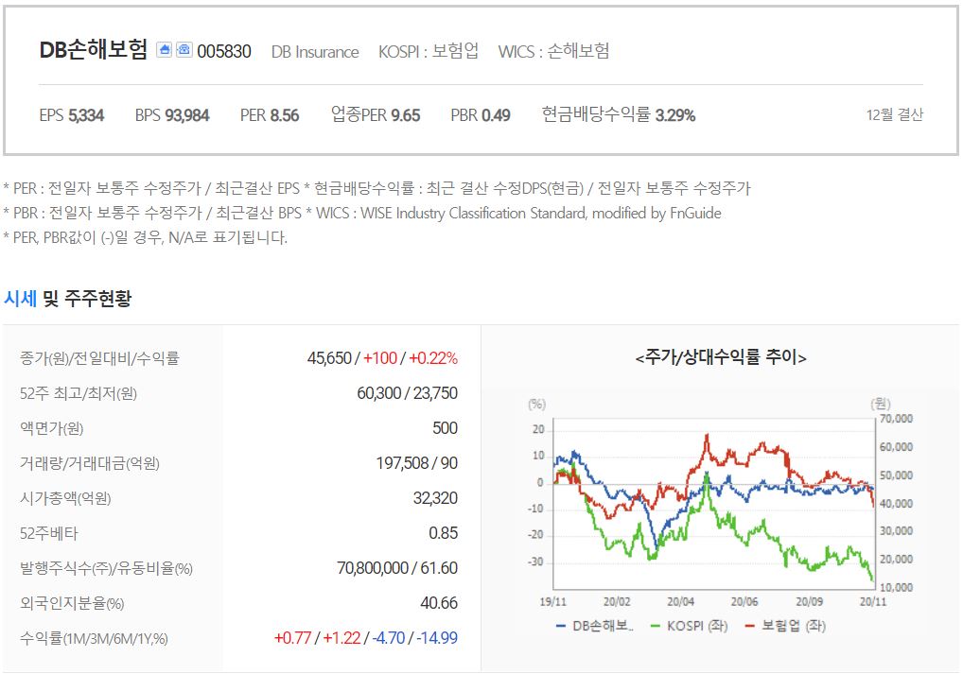
Task: Click the DB Insurance English name
Action: [315, 52]
